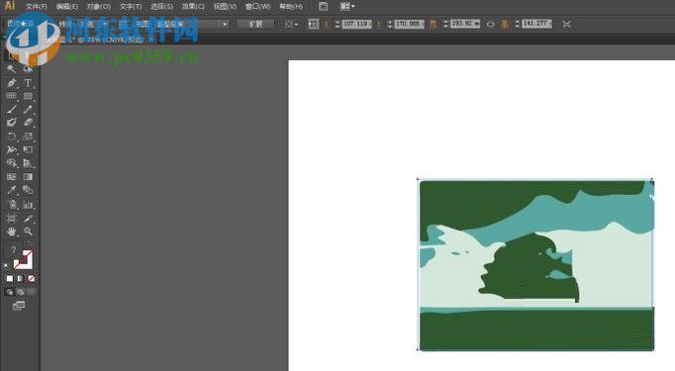Image resolution: width=675 pixels, height=371 pixels.
Task: Open the 对象(O) menu
Action: coord(99,7)
